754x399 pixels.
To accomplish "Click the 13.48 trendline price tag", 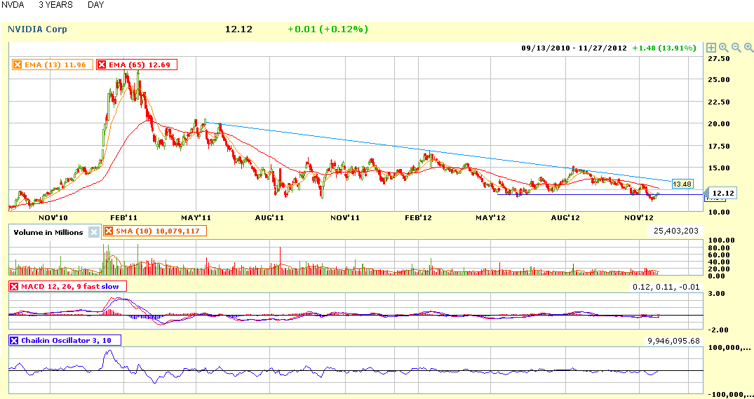I will pos(682,184).
